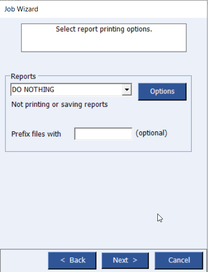Screen dimensions: 208x272
Task: Proceed with the Next > button
Action: coord(125,261)
